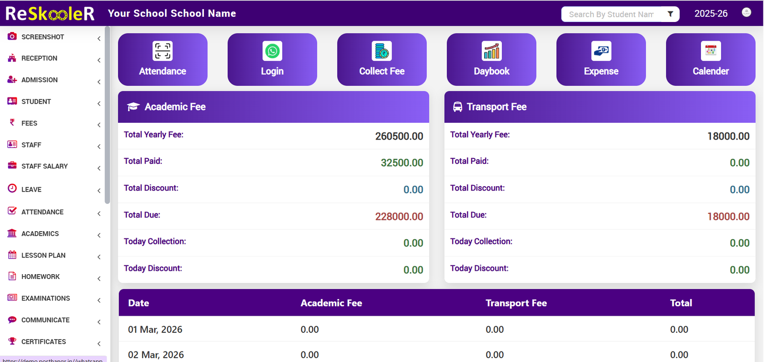764x362 pixels.
Task: Open the Attendance scan icon tile
Action: [162, 51]
